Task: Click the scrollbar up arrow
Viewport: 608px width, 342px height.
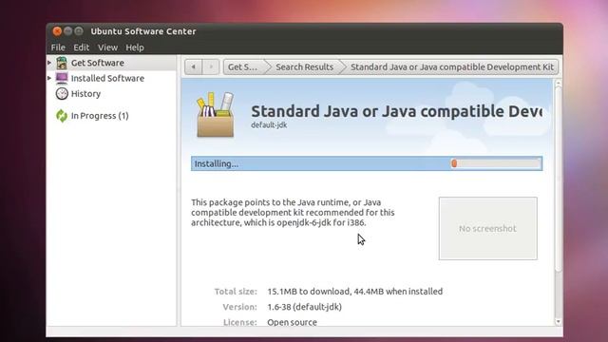Action: 558,83
